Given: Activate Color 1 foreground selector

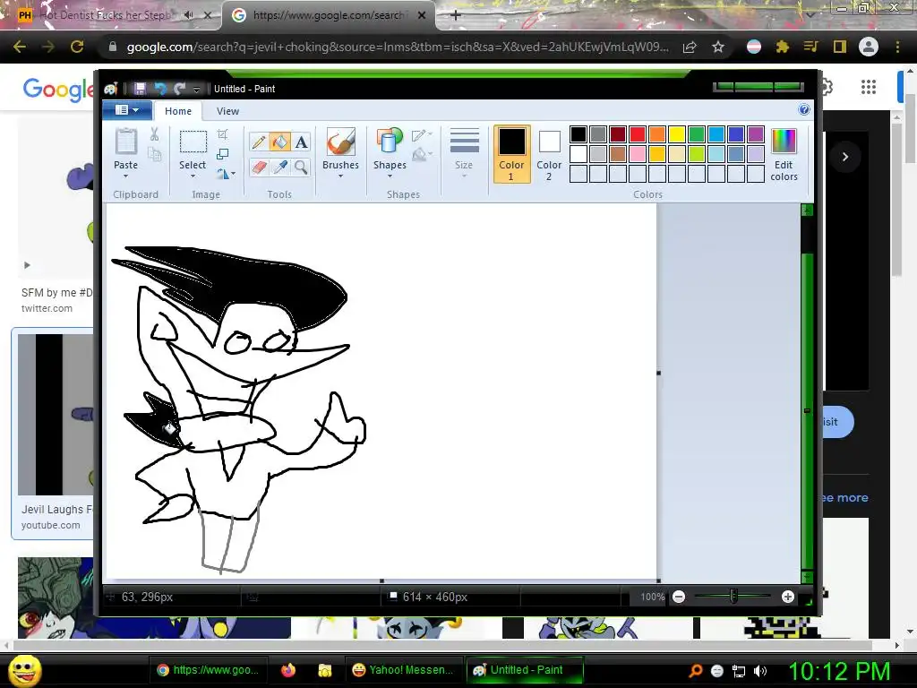Looking at the screenshot, I should coord(511,154).
